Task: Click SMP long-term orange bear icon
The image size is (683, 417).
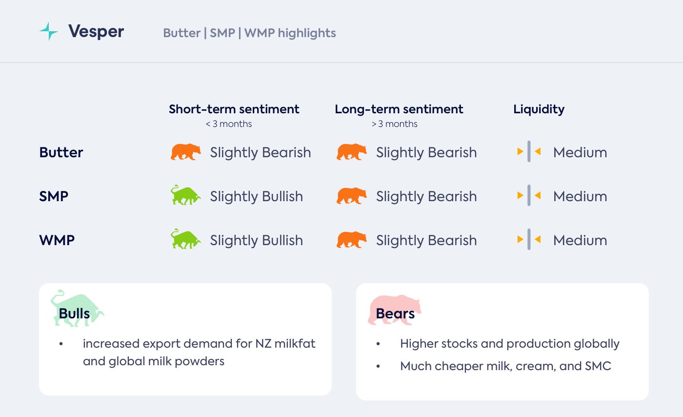Action: click(351, 196)
